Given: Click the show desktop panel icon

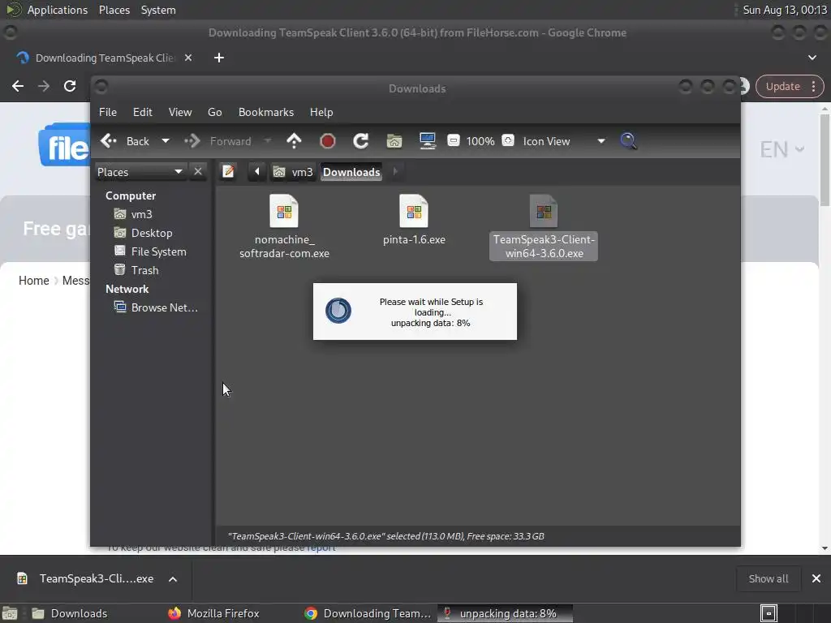Looking at the screenshot, I should click(x=10, y=613).
